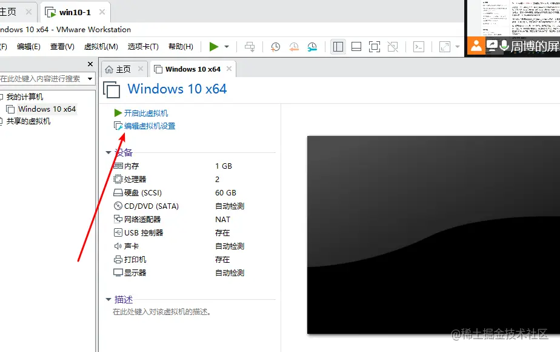The image size is (560, 352).
Task: Power on VM with green play toolbar button
Action: [213, 47]
